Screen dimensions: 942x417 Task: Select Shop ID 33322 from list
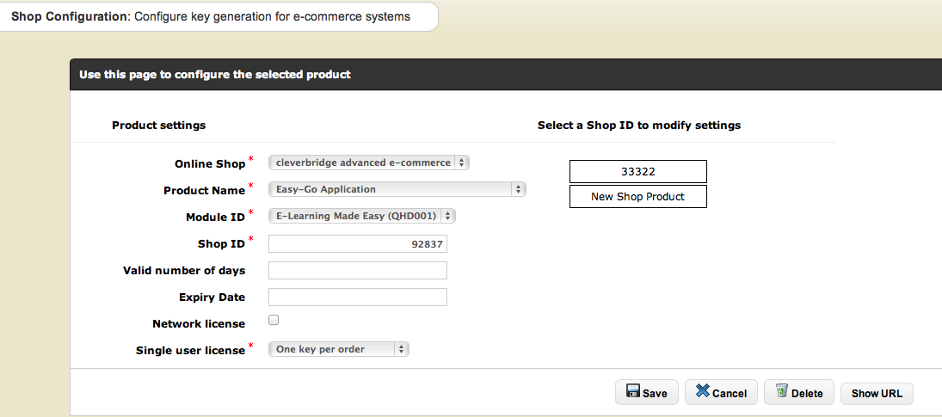click(x=637, y=171)
